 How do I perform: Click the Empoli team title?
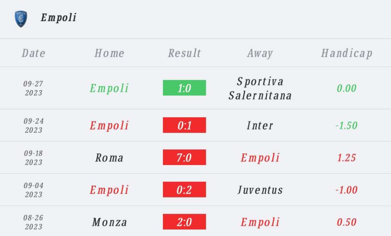pos(59,18)
